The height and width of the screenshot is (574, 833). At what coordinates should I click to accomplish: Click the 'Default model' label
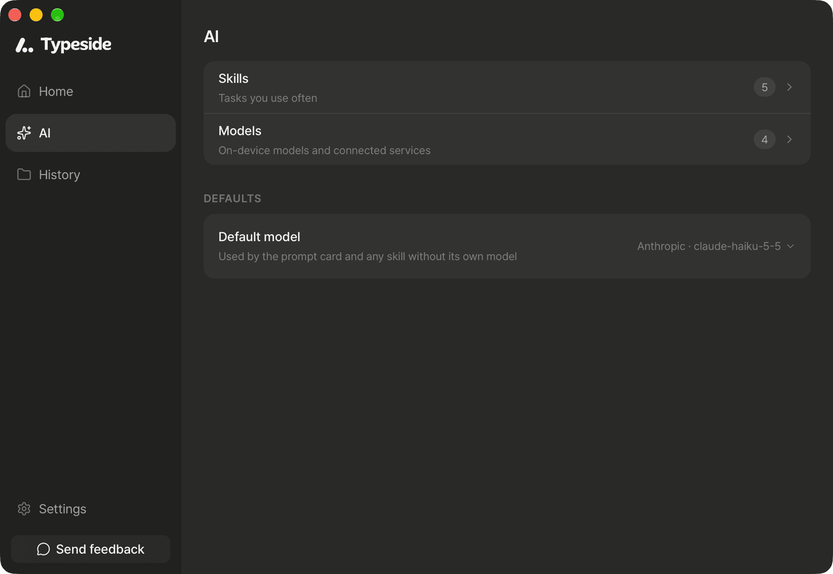click(x=259, y=237)
